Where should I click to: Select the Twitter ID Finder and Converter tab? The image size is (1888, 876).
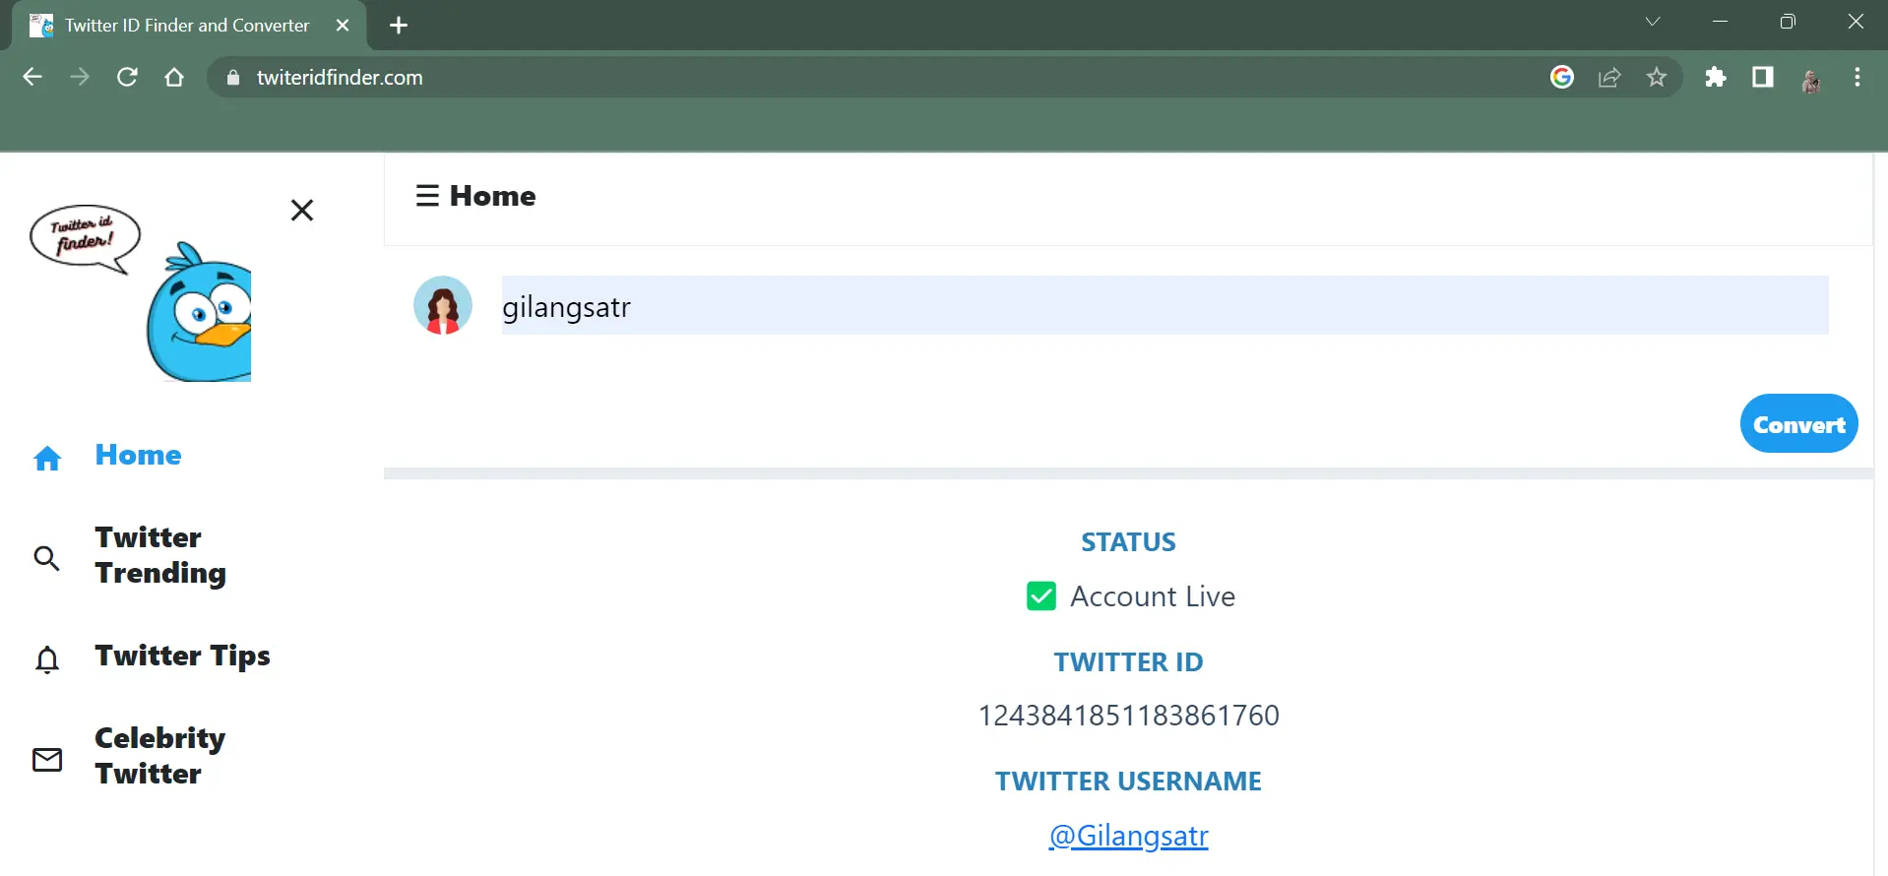[188, 26]
